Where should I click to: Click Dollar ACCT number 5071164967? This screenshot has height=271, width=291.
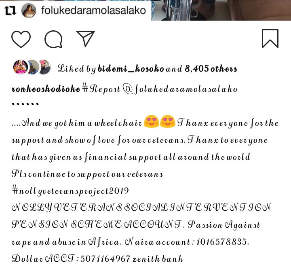(105, 258)
